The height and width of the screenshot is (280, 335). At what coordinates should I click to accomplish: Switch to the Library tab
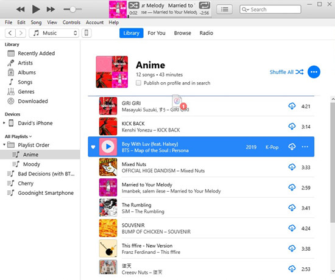point(131,33)
